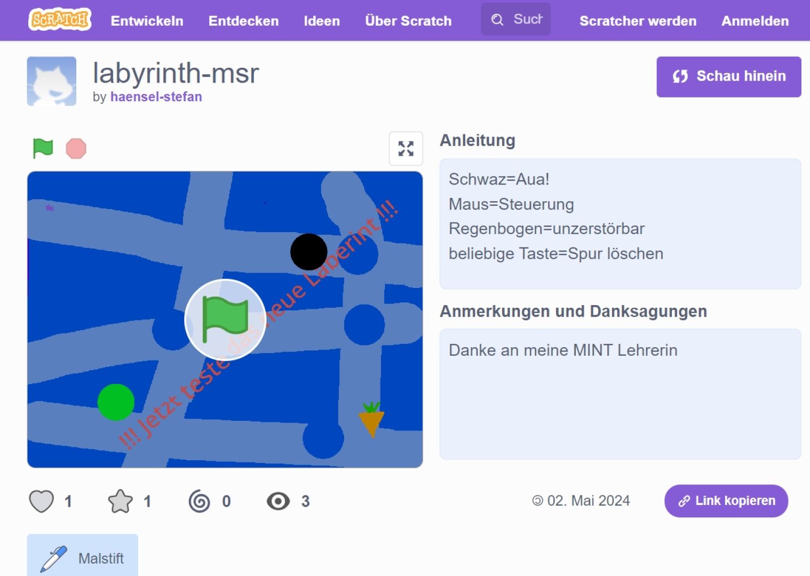Viewport: 810px width, 576px height.
Task: Click the eye views counter icon
Action: 278,501
